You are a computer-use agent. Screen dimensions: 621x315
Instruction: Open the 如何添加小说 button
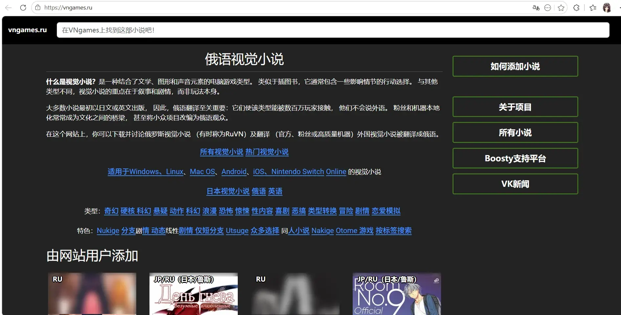(515, 66)
